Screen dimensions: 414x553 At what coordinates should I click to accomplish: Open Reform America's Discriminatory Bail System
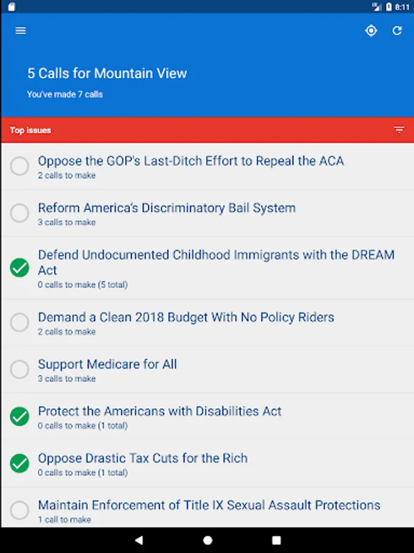208,213
